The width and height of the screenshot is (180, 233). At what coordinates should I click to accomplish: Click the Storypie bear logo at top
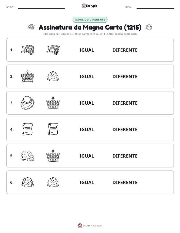pos(84,6)
